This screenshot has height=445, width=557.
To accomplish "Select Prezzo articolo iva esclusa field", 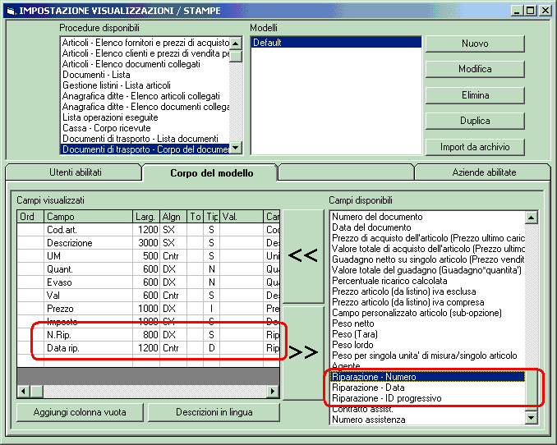I will pyautogui.click(x=428, y=291).
